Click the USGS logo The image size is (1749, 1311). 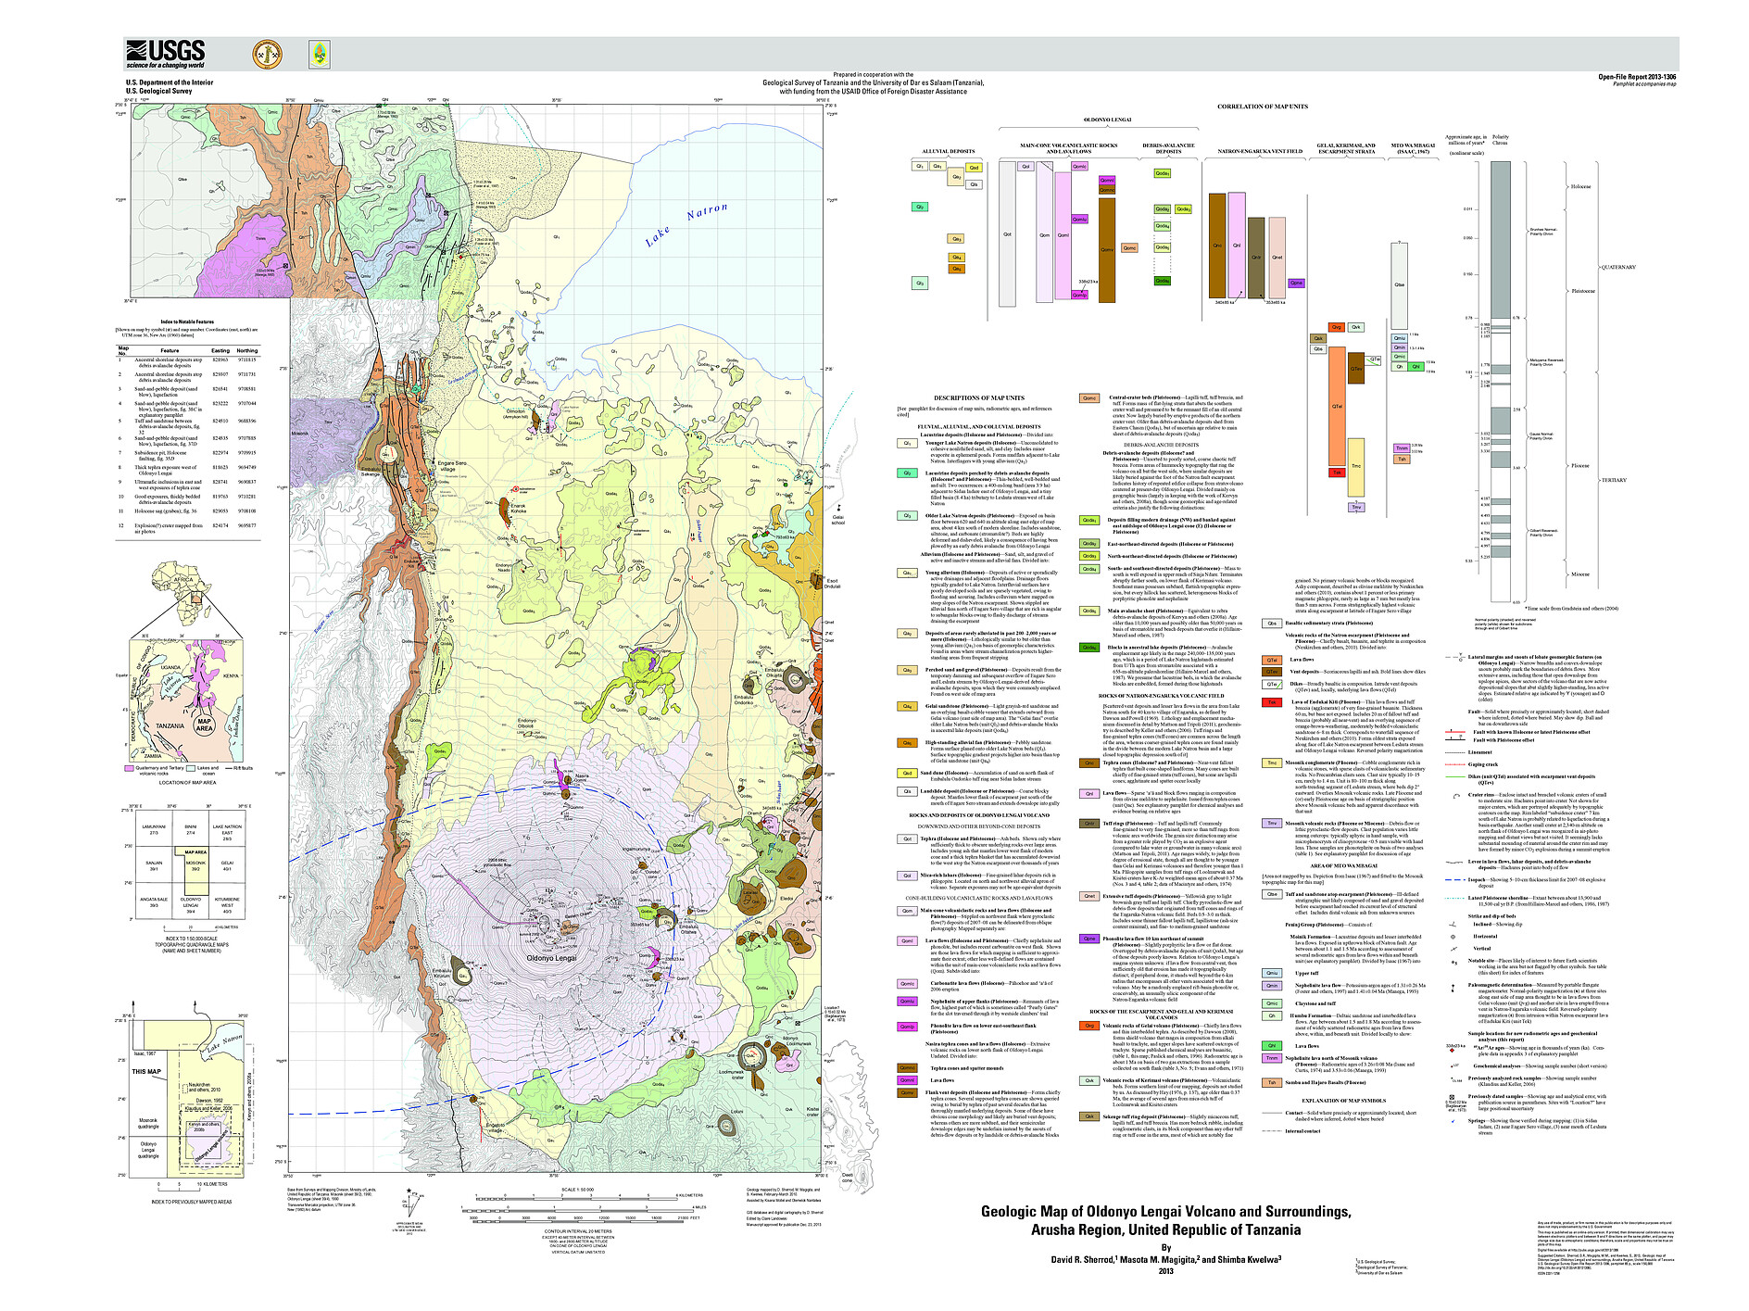point(165,54)
